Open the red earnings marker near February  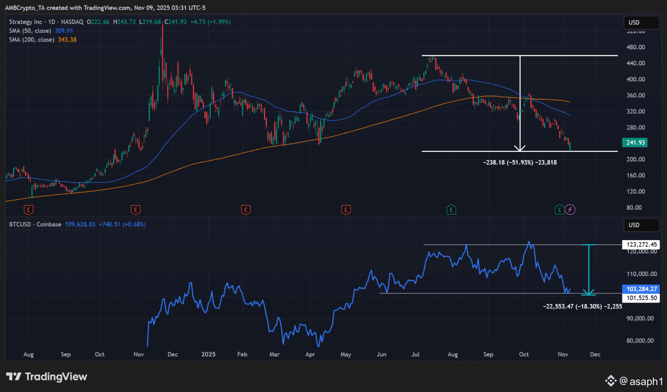246,210
